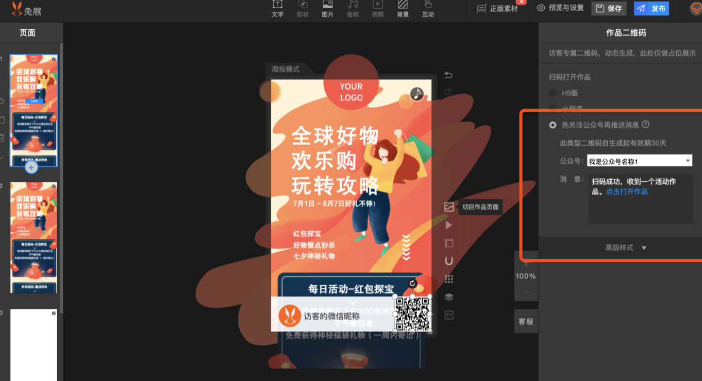Select page 2 thumbnail
This screenshot has width=702, height=381.
tap(34, 237)
